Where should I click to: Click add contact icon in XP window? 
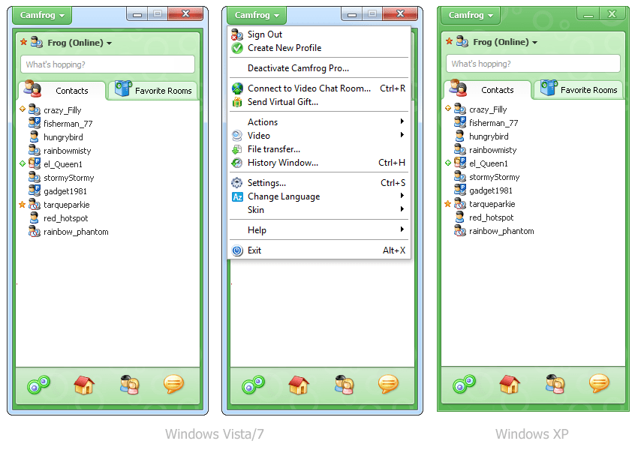pyautogui.click(x=555, y=384)
